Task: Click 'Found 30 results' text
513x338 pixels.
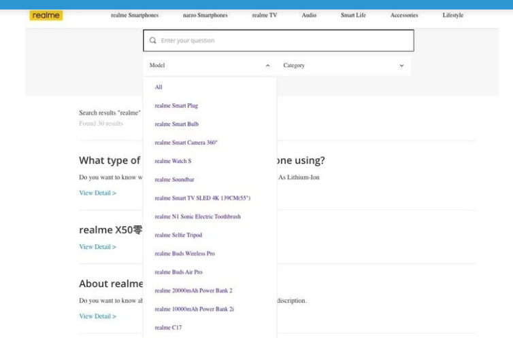Action: tap(101, 124)
